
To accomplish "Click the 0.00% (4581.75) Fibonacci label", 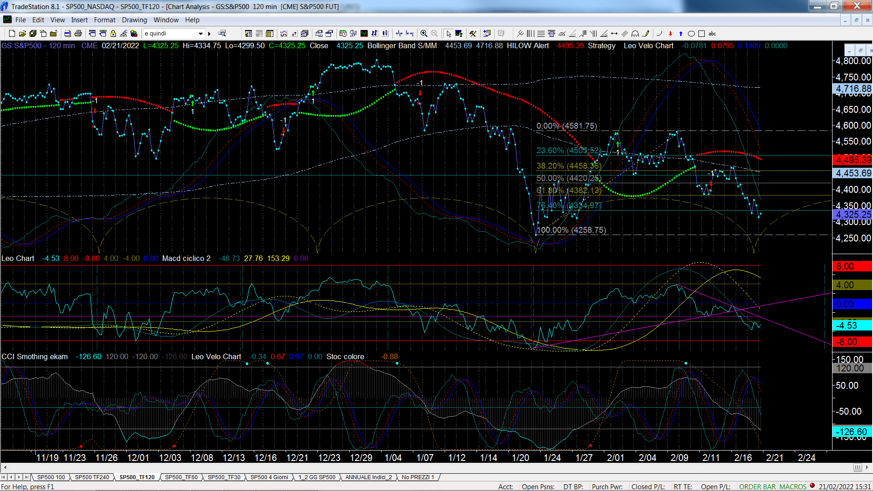I will pos(567,126).
